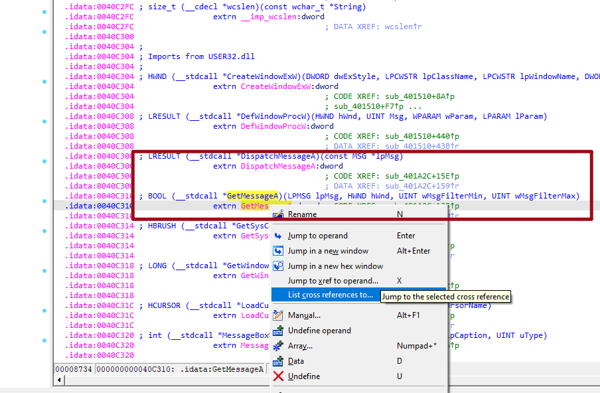The image size is (600, 393).
Task: Click the 00008734 status bar field
Action: (74, 369)
